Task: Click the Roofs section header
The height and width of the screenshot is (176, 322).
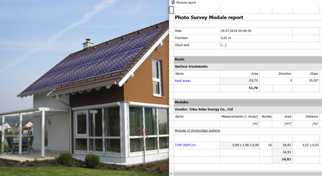Action: 248,59
